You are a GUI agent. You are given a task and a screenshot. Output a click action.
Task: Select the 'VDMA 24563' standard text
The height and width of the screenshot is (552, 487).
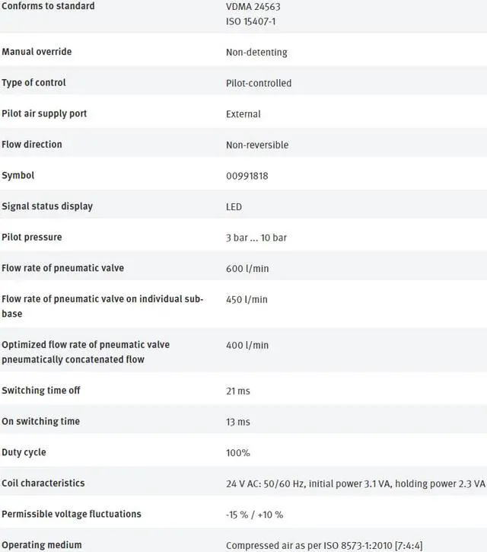pos(253,6)
